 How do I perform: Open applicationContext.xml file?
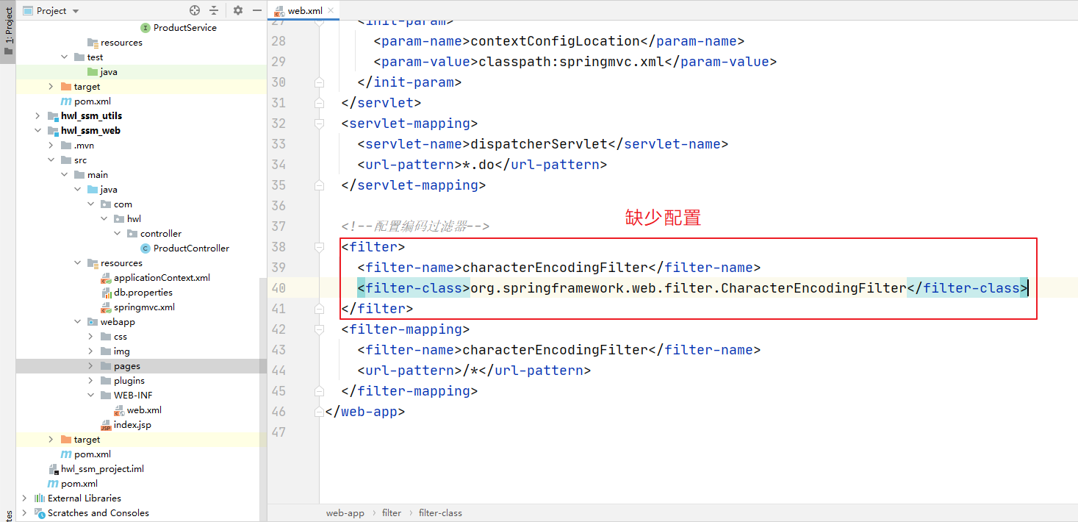tap(162, 277)
